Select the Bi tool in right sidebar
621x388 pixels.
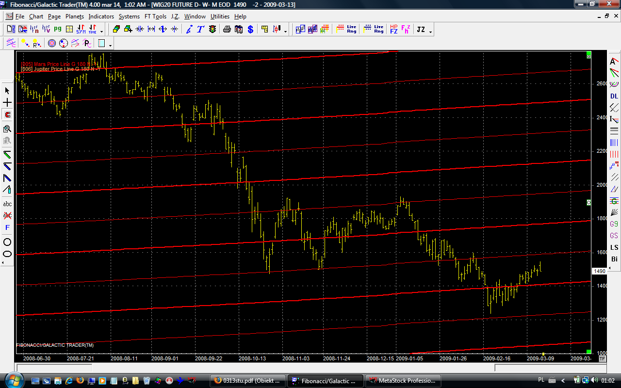(614, 259)
